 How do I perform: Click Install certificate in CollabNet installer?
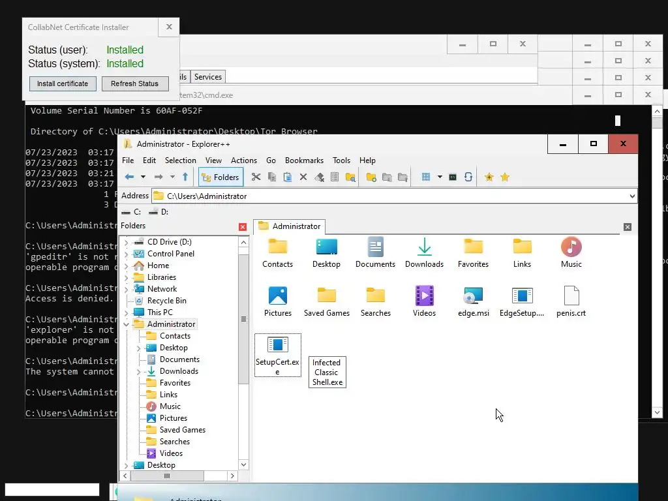click(x=63, y=83)
